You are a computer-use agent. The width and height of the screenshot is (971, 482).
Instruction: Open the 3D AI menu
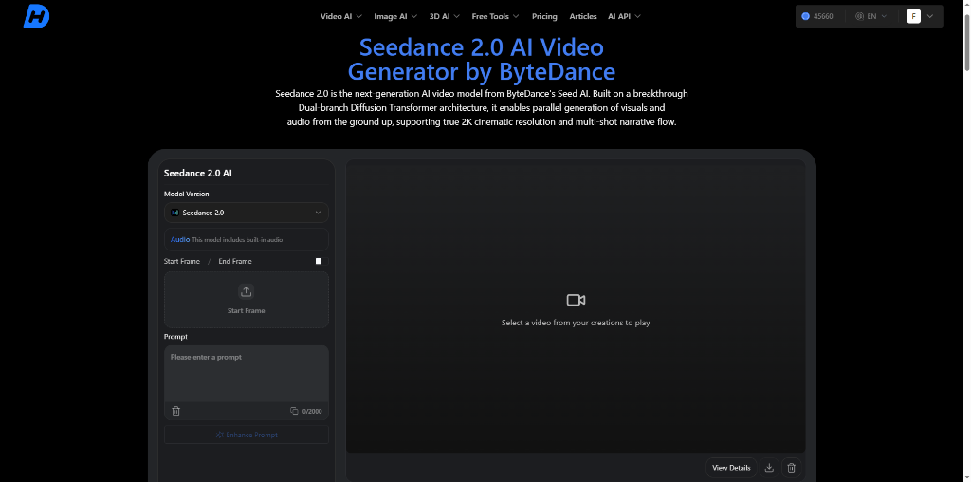pos(444,16)
